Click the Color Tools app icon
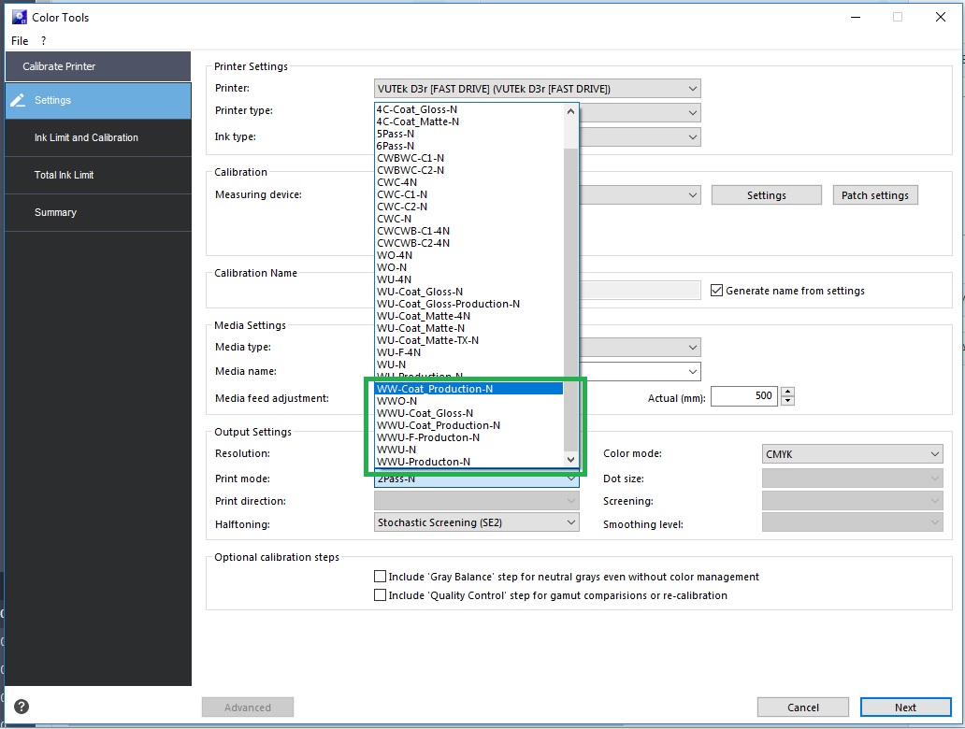 [19, 17]
